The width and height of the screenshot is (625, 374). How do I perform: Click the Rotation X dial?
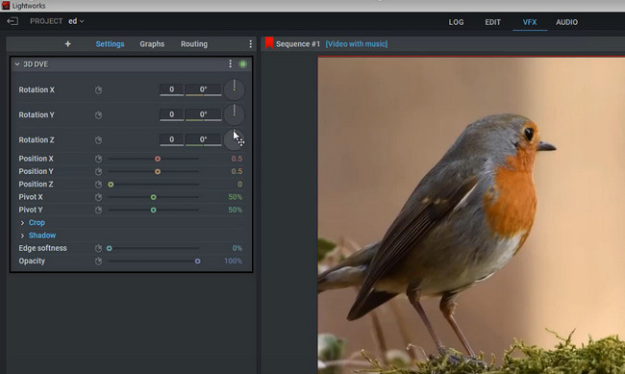[234, 89]
